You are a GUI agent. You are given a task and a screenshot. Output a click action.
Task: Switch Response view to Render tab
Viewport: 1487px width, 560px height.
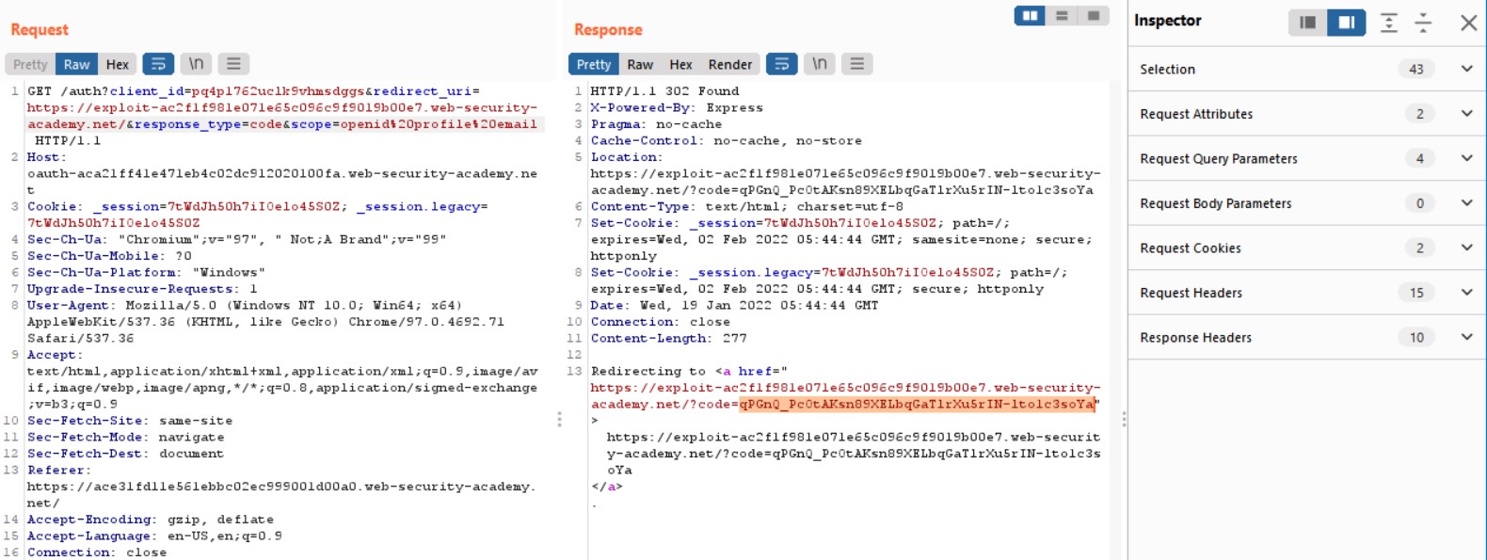729,64
